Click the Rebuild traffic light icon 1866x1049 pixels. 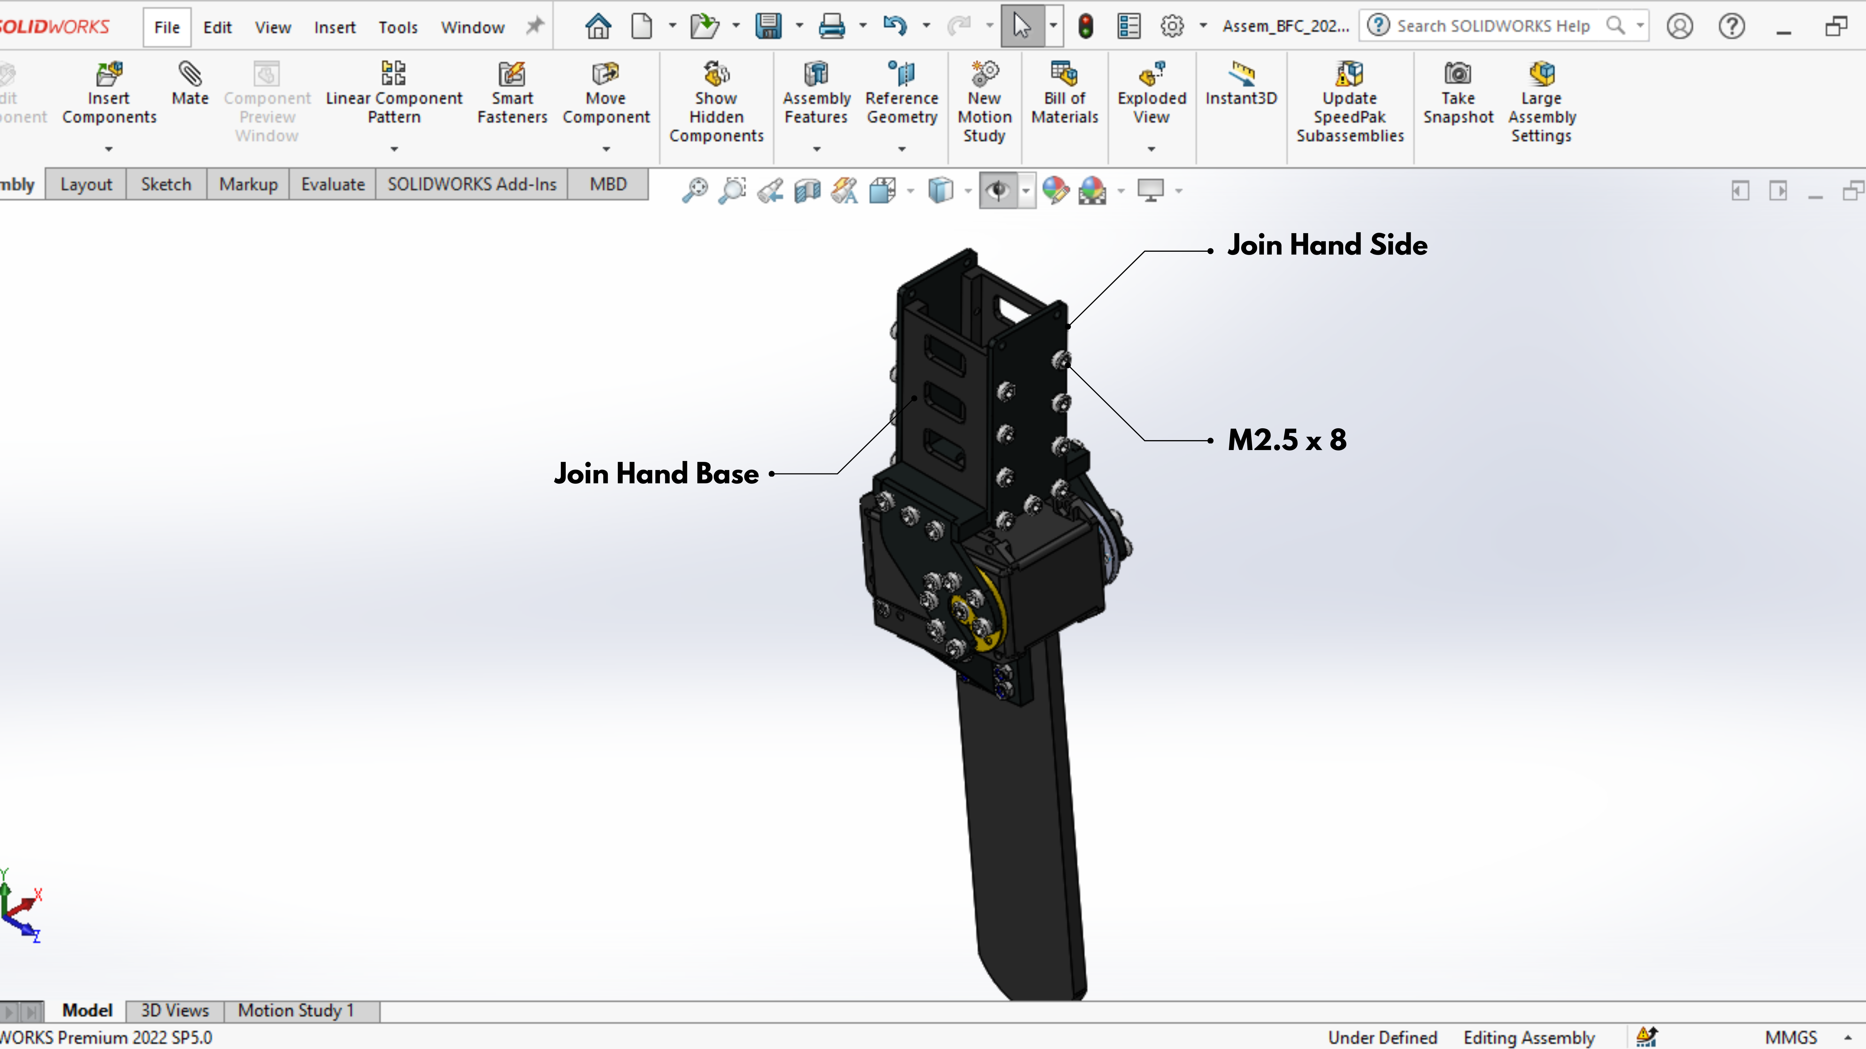1085,27
